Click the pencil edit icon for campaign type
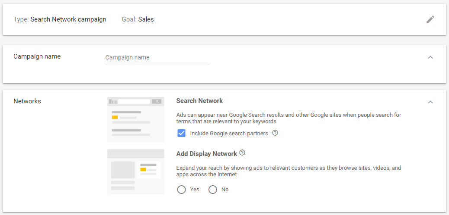Viewport: 449px width, 215px height. [430, 19]
